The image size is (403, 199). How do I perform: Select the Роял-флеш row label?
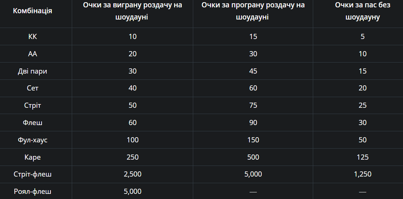[x=32, y=192]
